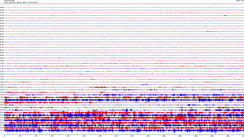Viewport: 244px width, 137px height.
Task: Pick the 8m axis tick label
Action: point(68,136)
